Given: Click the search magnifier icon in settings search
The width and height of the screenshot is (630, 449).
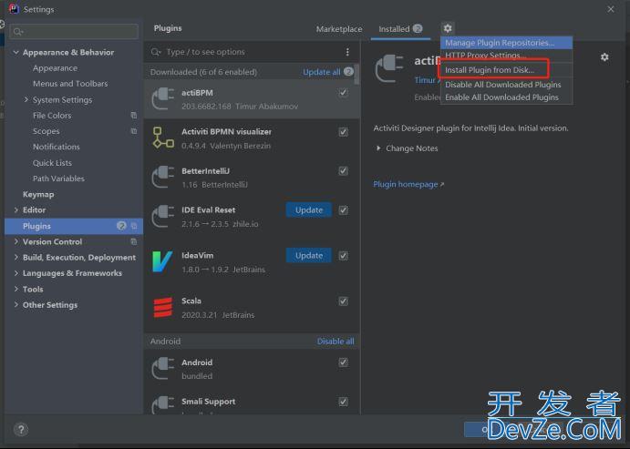Looking at the screenshot, I should coord(17,31).
